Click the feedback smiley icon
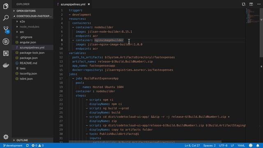The width and height of the screenshot is (263, 148). (251, 146)
